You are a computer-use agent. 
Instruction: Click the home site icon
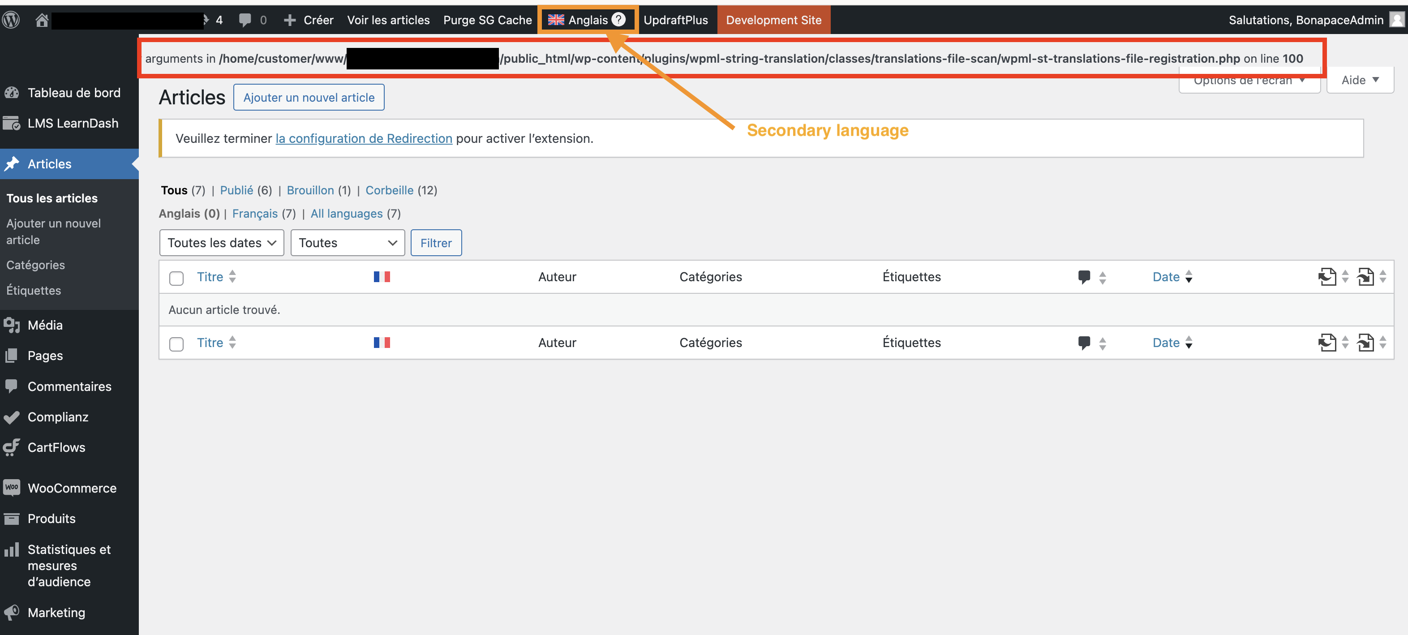coord(42,20)
